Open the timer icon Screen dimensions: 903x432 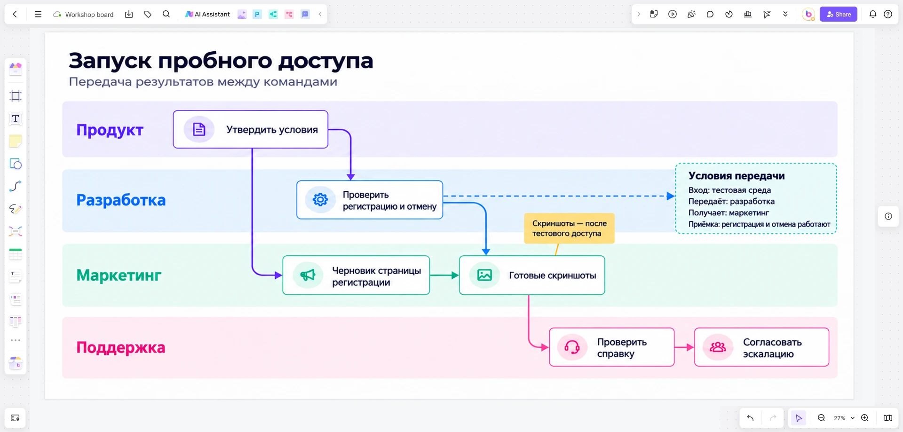click(x=729, y=14)
